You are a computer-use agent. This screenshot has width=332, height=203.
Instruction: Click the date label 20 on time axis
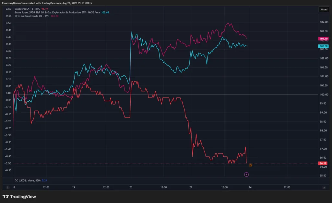(131, 187)
